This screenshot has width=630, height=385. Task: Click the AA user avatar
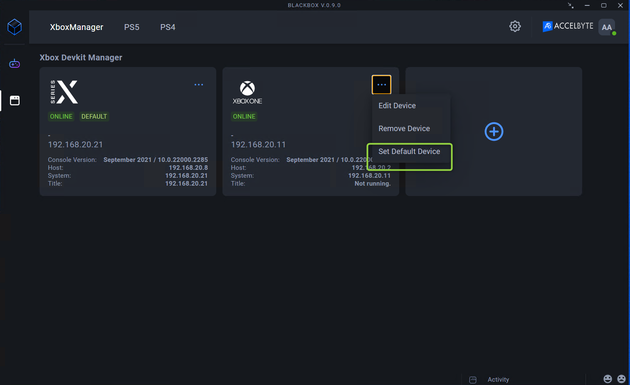607,27
